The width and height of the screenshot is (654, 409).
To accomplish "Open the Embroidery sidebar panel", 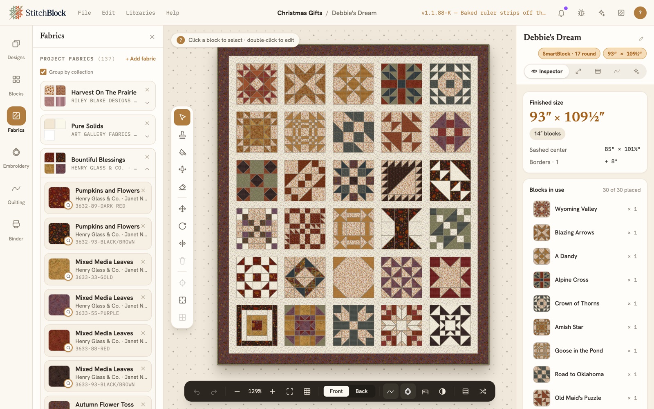I will pos(16,157).
